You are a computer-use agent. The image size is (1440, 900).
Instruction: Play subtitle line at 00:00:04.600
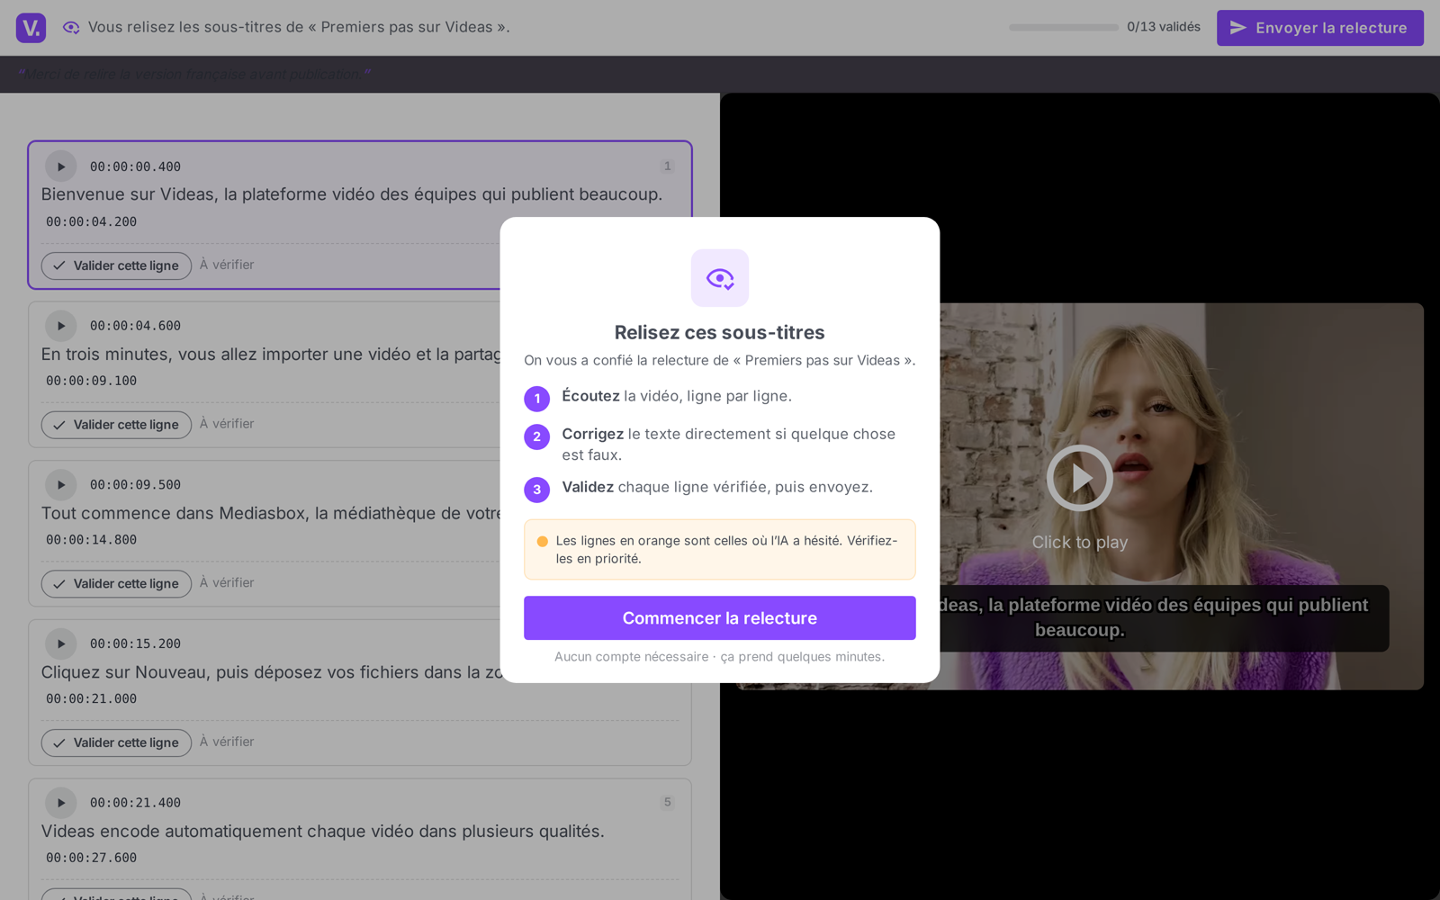point(61,326)
